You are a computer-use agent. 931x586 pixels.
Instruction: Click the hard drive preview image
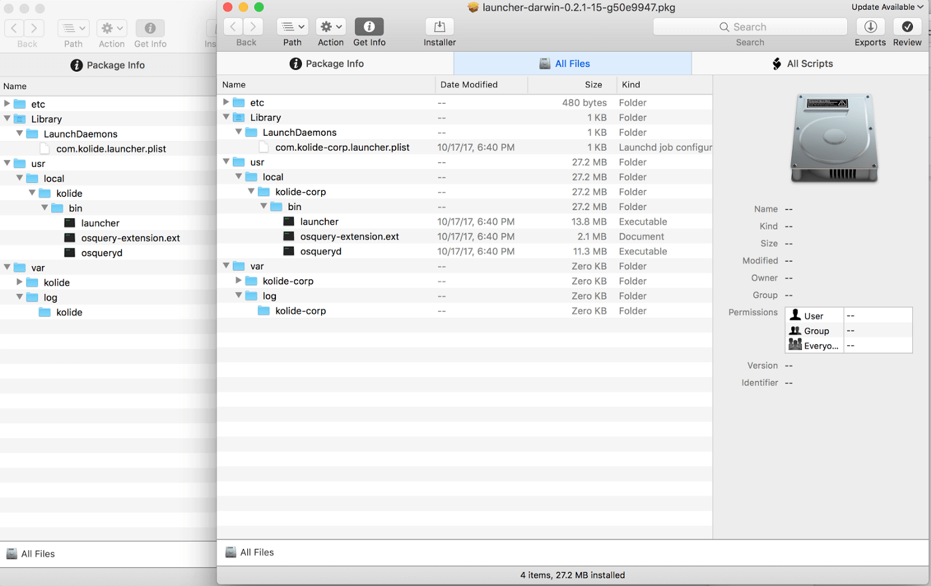(834, 138)
